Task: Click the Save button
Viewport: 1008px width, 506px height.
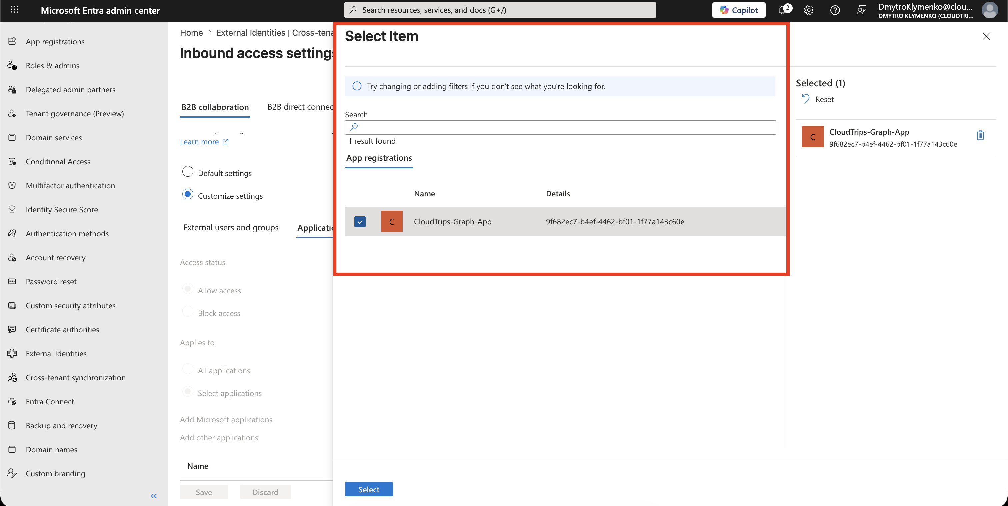Action: pyautogui.click(x=204, y=492)
